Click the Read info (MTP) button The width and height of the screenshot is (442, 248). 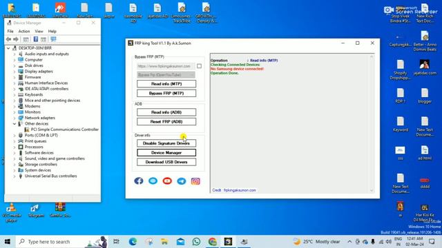coord(166,84)
